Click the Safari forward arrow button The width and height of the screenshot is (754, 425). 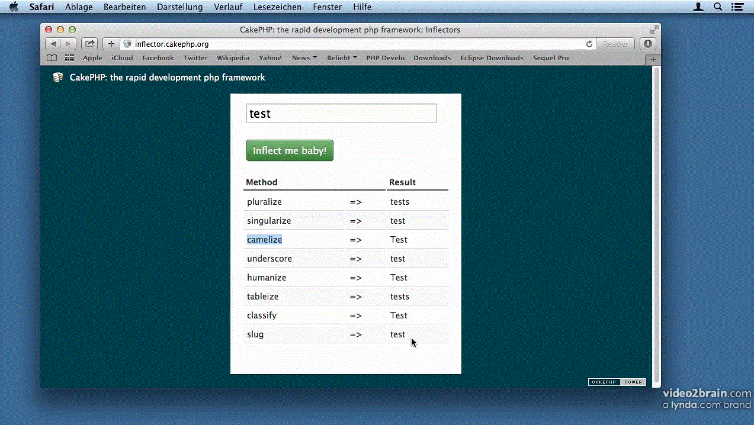(x=69, y=44)
